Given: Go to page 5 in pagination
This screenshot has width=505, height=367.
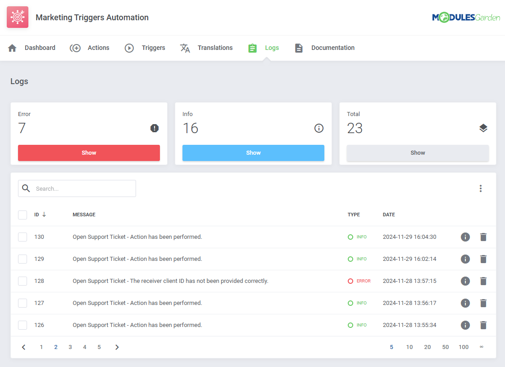Looking at the screenshot, I should pyautogui.click(x=99, y=347).
